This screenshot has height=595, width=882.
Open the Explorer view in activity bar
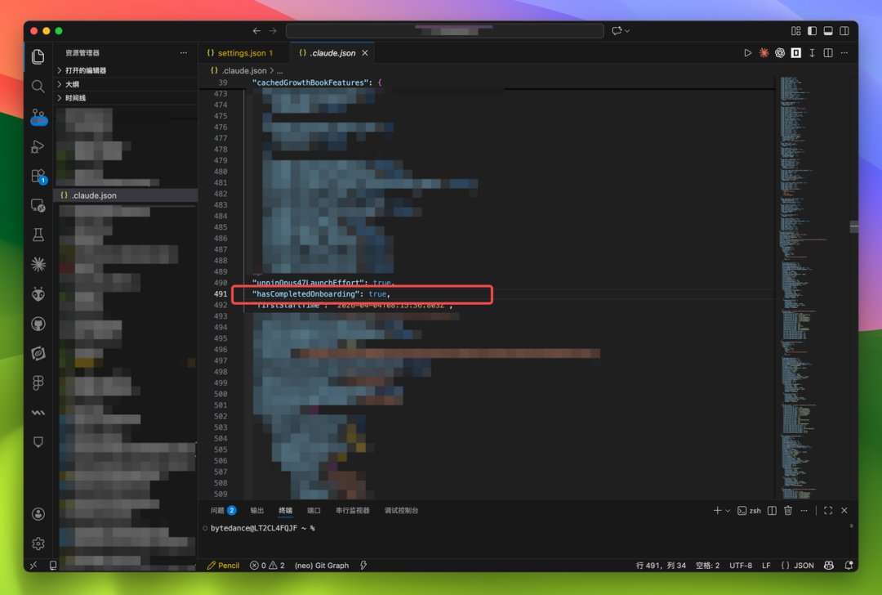[x=38, y=56]
